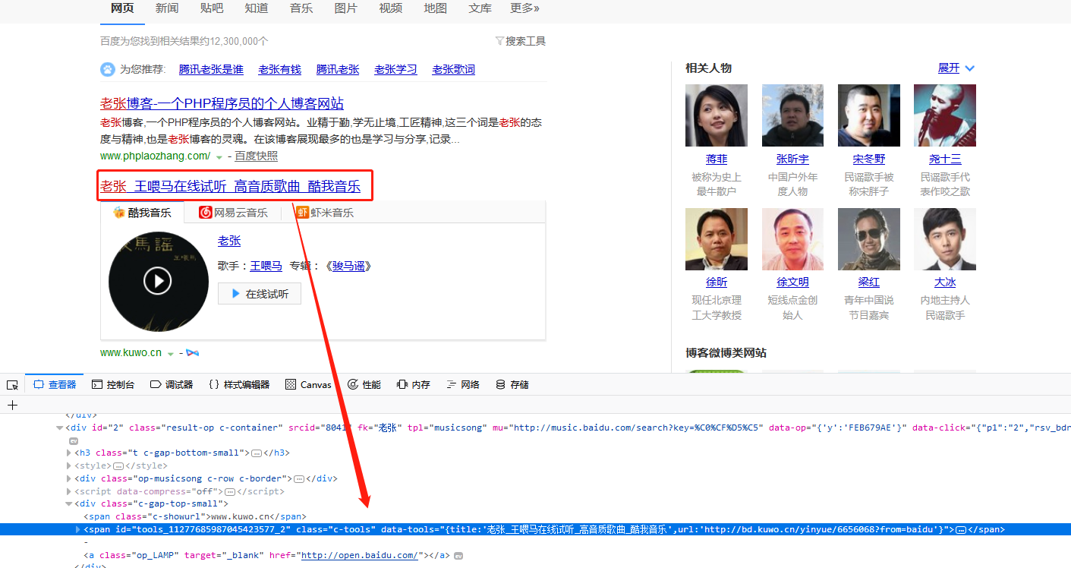The height and width of the screenshot is (568, 1071).
Task: Follow the http://open.baidu.com/ href link
Action: coord(359,555)
